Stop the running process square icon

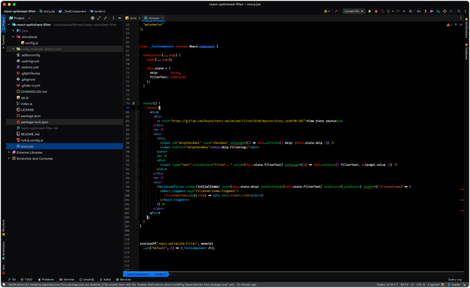(x=410, y=11)
